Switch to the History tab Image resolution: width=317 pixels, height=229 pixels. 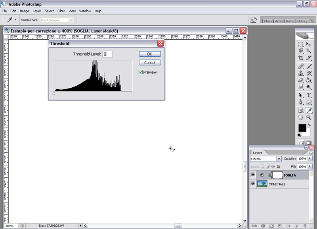(x=302, y=21)
